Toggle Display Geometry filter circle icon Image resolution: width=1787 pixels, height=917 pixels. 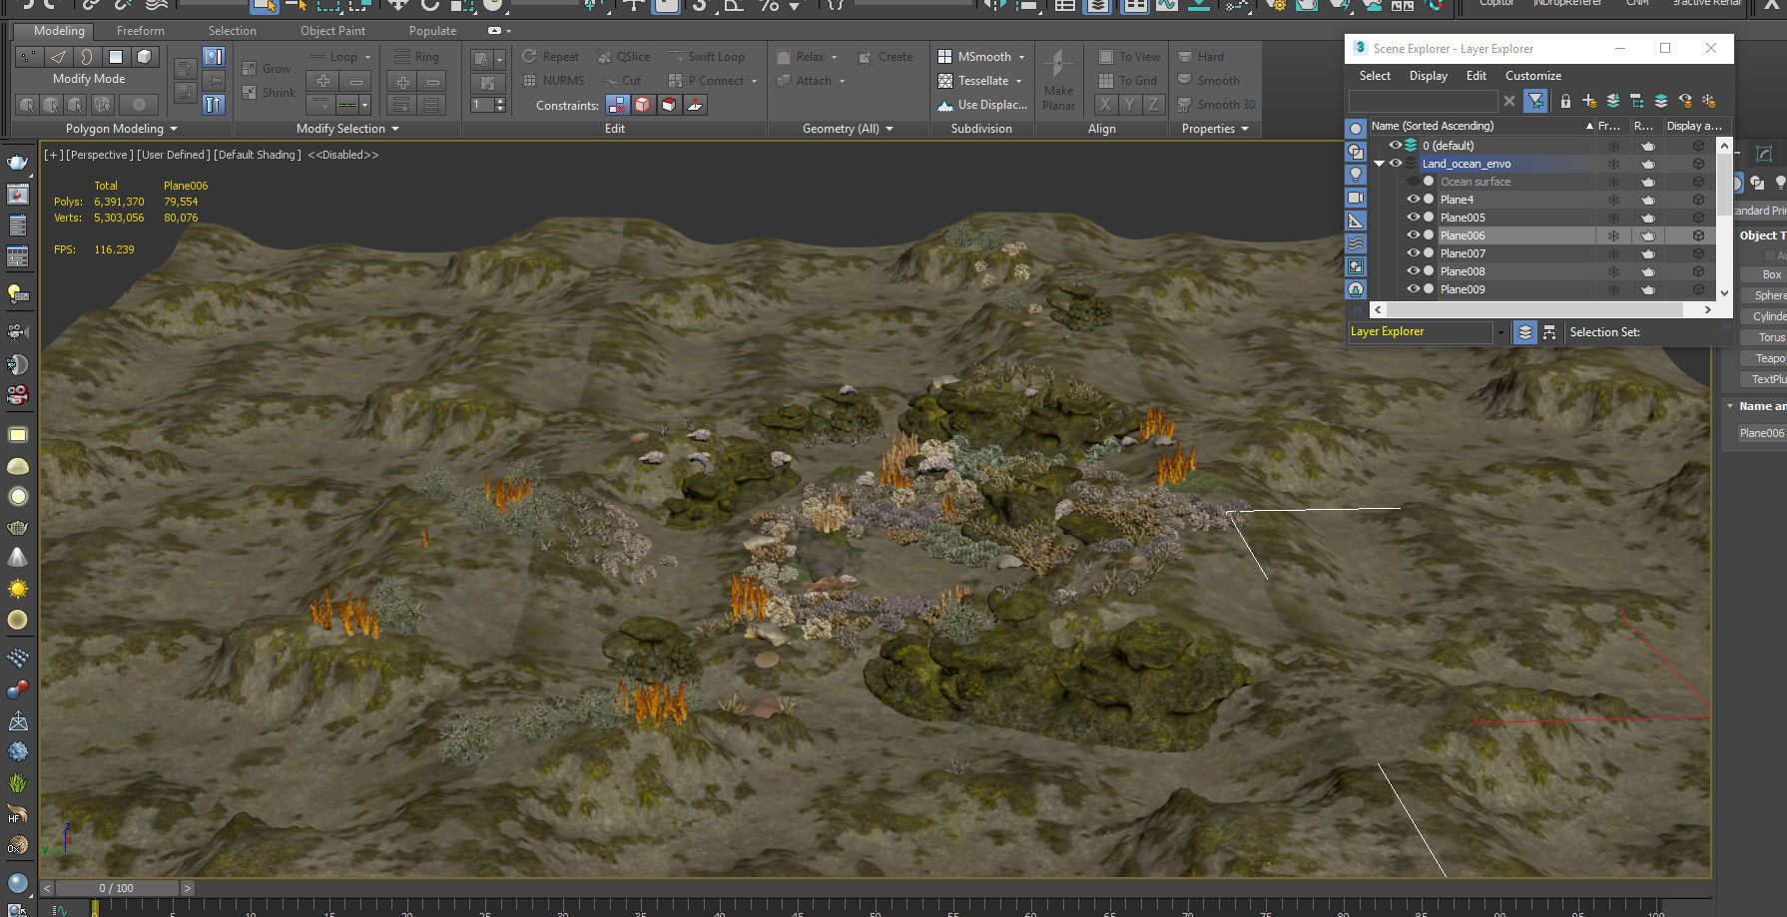pos(1356,129)
